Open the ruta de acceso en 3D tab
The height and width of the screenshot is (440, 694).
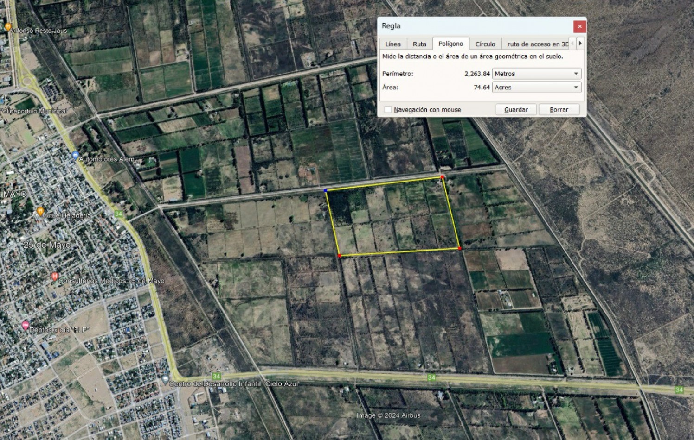(537, 44)
